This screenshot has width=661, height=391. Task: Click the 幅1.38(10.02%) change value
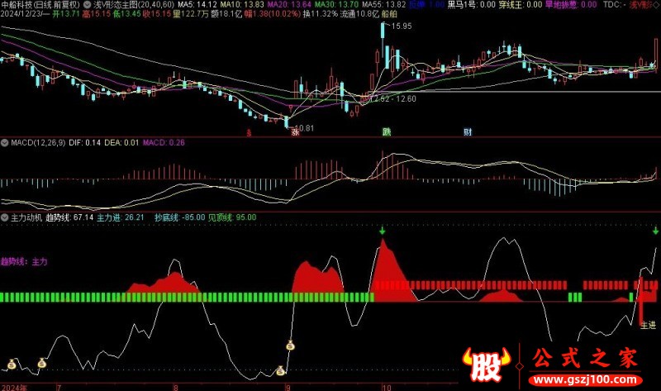click(x=273, y=14)
